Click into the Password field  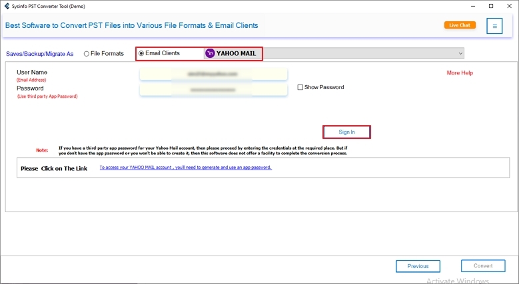click(213, 90)
